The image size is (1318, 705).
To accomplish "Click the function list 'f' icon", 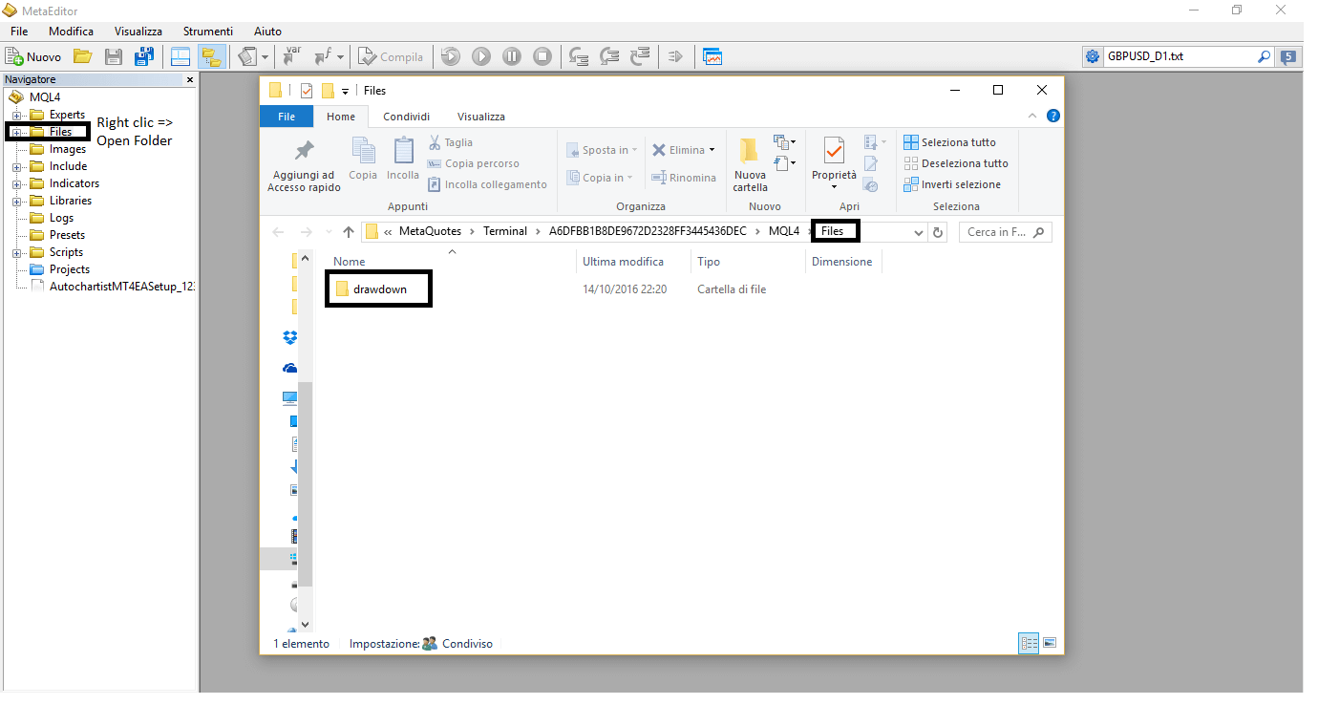I will click(323, 56).
